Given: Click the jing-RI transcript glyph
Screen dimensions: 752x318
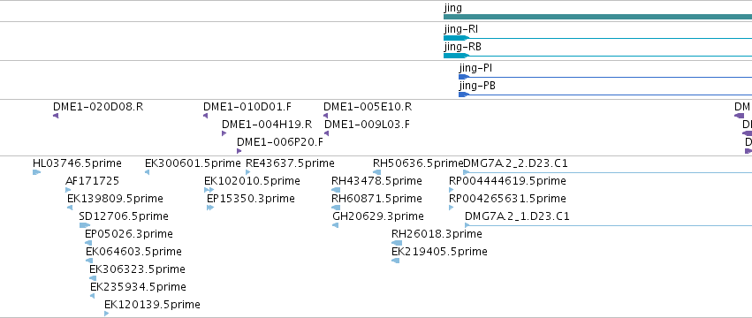Looking at the screenshot, I should (x=597, y=38).
